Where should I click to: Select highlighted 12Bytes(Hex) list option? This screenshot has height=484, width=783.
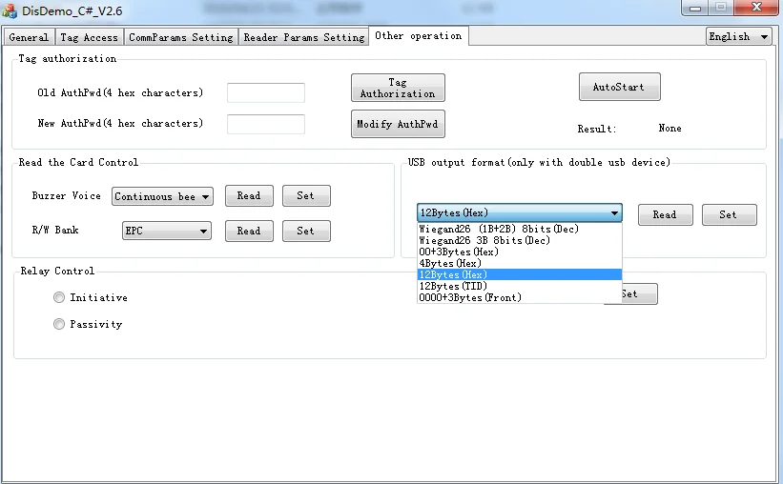tap(520, 275)
